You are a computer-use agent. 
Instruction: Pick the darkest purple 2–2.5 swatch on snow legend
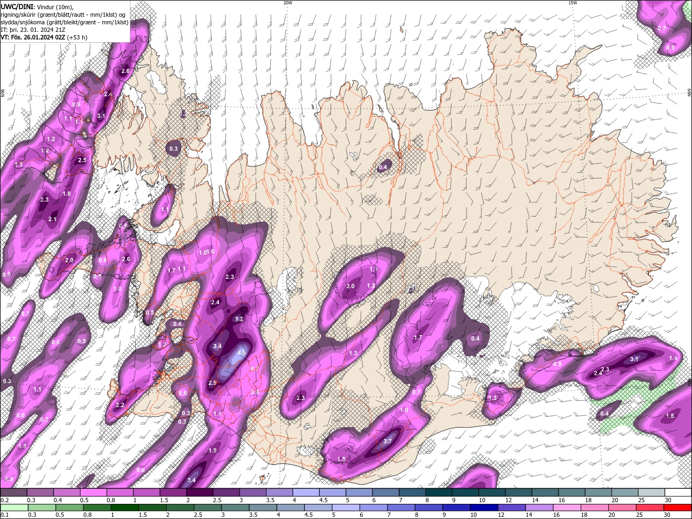(199, 493)
